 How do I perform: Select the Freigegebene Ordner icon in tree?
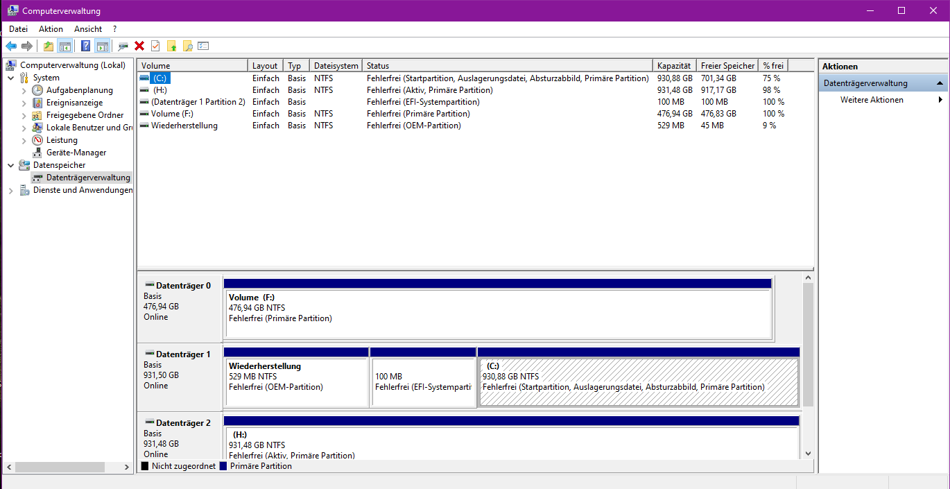coord(38,115)
